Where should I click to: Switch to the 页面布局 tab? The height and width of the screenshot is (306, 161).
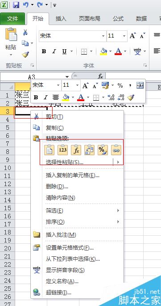click(90, 19)
